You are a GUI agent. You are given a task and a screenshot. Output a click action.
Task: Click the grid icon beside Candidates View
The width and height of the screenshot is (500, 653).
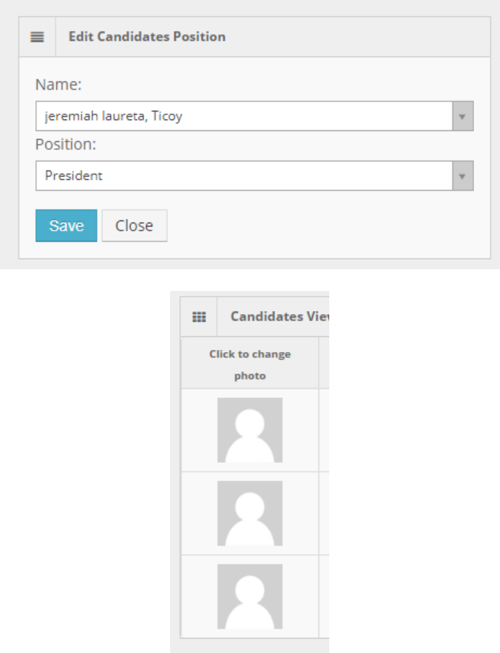199,317
